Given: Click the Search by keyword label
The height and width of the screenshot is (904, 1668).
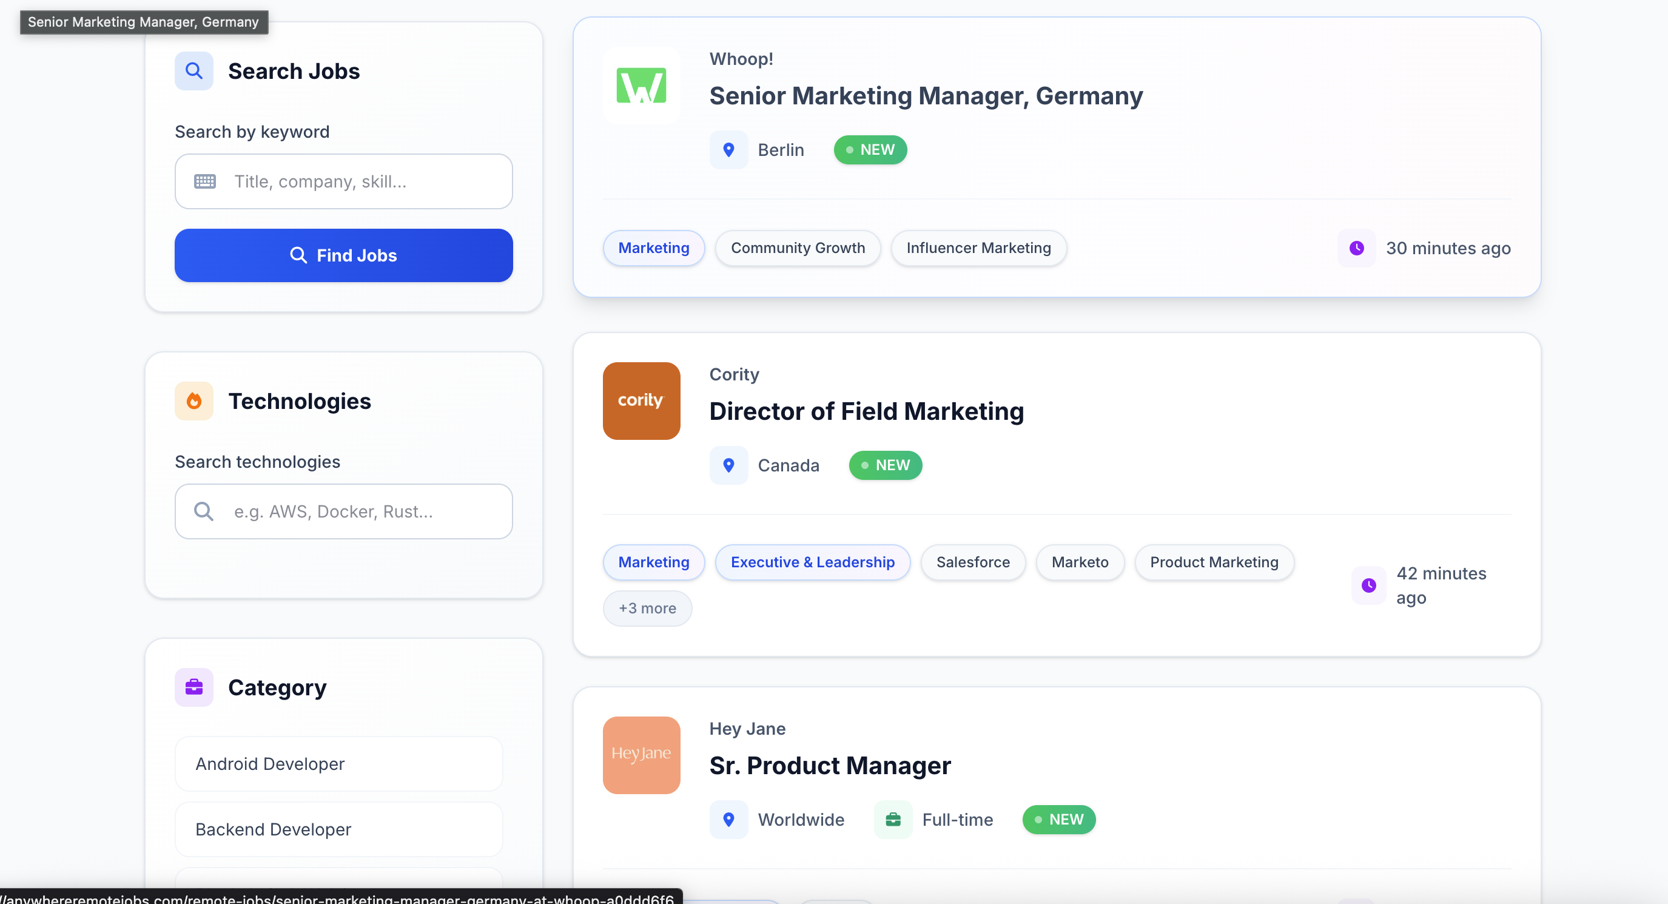Looking at the screenshot, I should click(252, 132).
